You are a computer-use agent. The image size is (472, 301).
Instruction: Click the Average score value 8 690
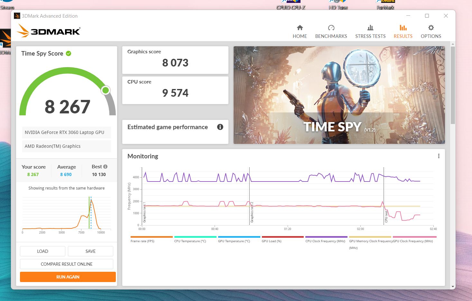[x=66, y=174]
